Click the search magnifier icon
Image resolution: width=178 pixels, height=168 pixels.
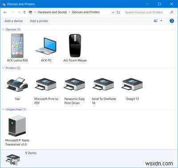click(x=171, y=12)
